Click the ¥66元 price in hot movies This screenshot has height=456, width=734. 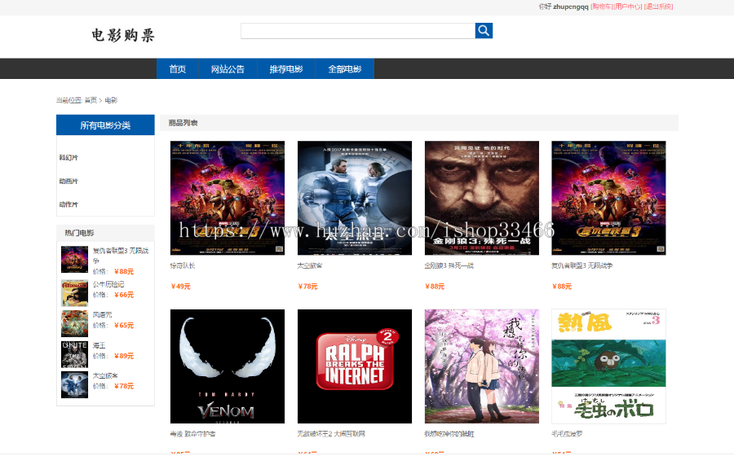click(x=124, y=295)
